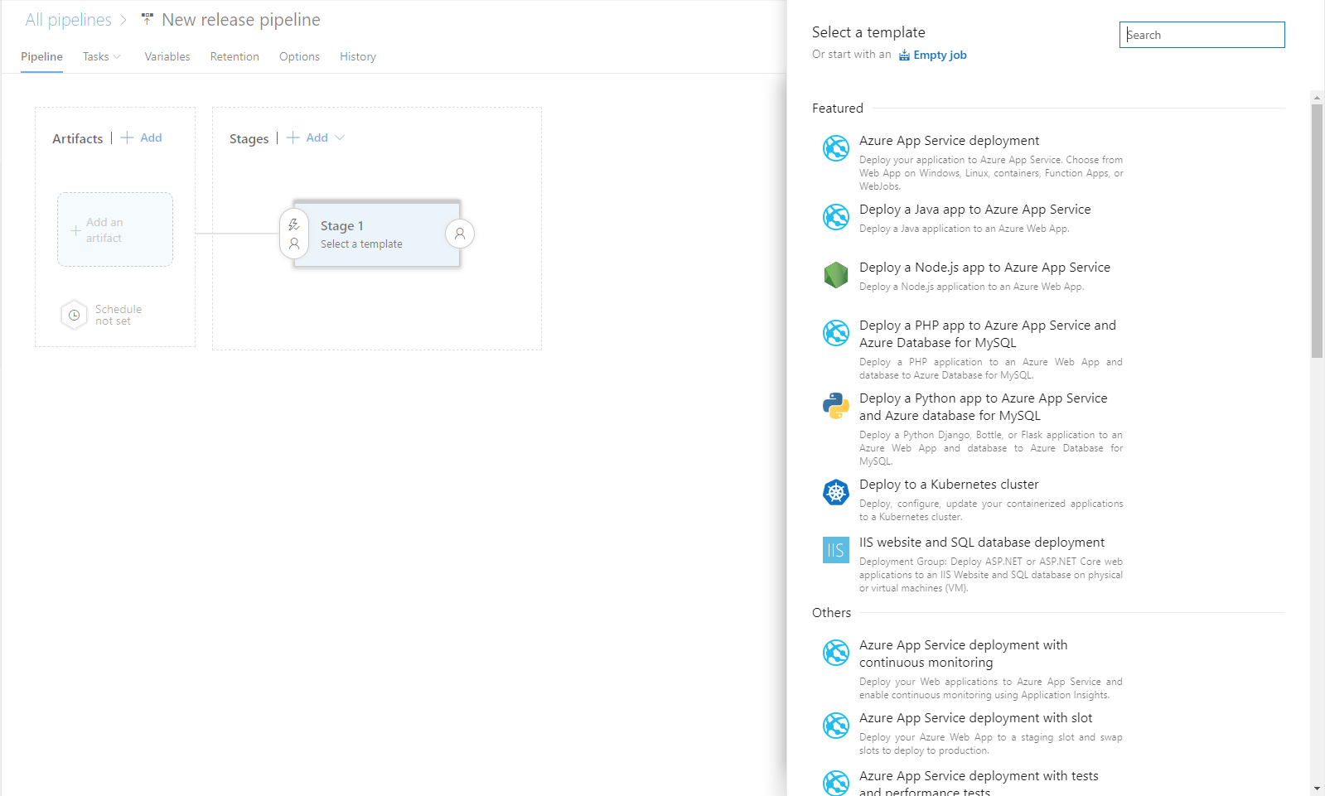Click the Python app template icon
The width and height of the screenshot is (1325, 796).
(835, 406)
